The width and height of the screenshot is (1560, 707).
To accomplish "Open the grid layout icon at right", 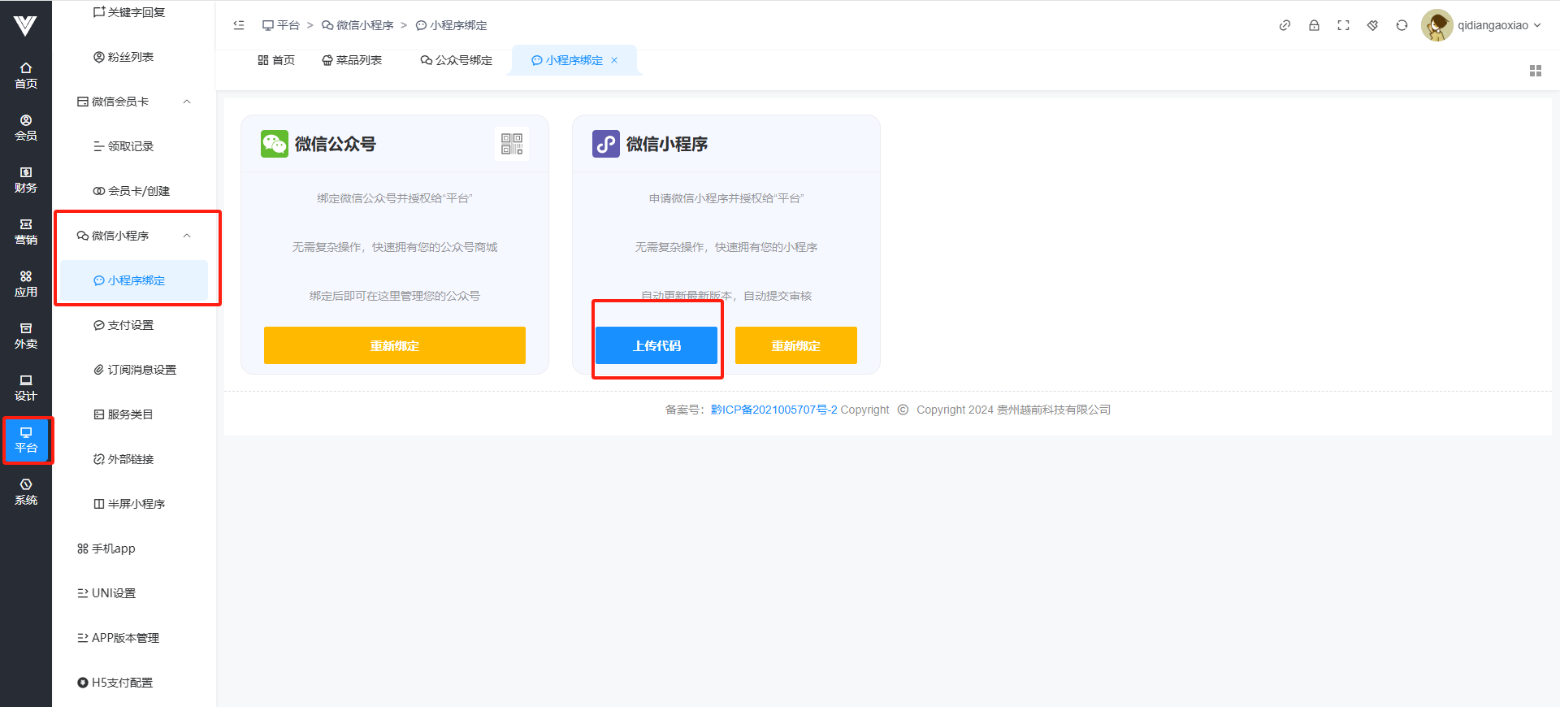I will 1535,71.
